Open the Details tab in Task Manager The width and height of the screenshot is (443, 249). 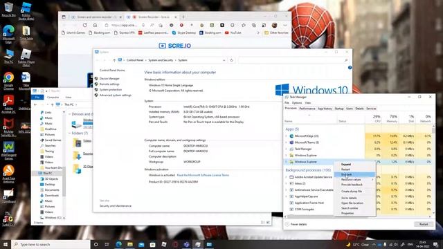359,109
